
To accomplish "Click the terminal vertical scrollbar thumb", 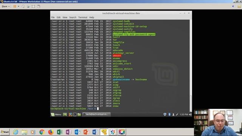I will [x=191, y=103].
